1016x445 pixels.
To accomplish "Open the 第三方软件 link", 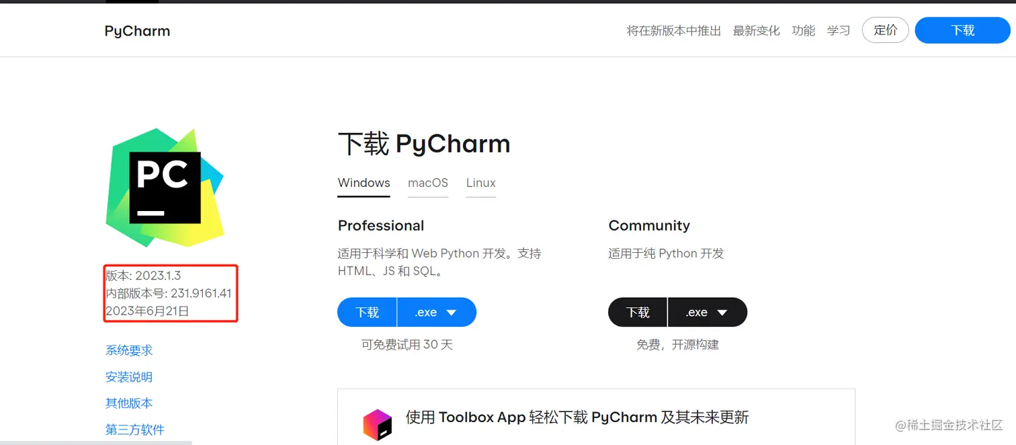I will point(135,430).
